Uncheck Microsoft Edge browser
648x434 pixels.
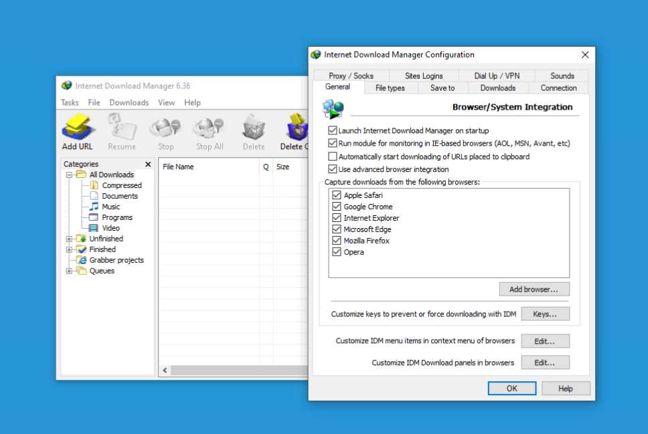337,229
